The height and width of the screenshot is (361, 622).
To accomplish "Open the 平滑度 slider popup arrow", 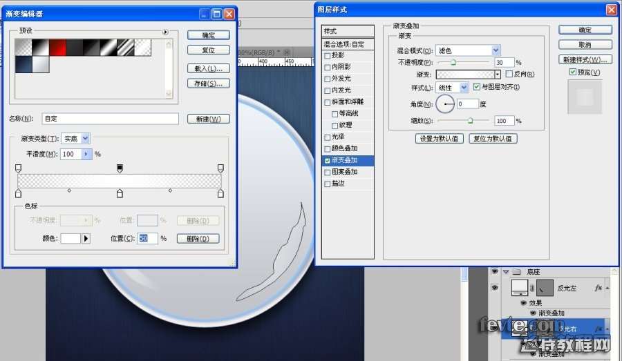I will tap(86, 154).
